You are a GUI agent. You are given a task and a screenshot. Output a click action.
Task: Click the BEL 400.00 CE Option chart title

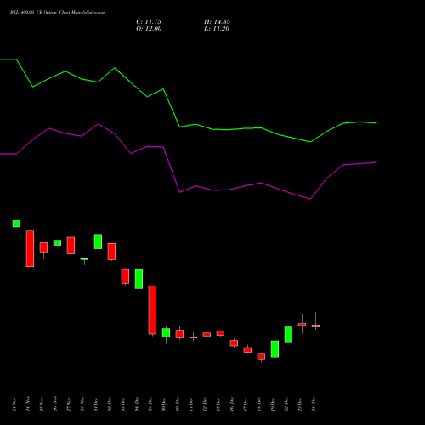pyautogui.click(x=58, y=13)
